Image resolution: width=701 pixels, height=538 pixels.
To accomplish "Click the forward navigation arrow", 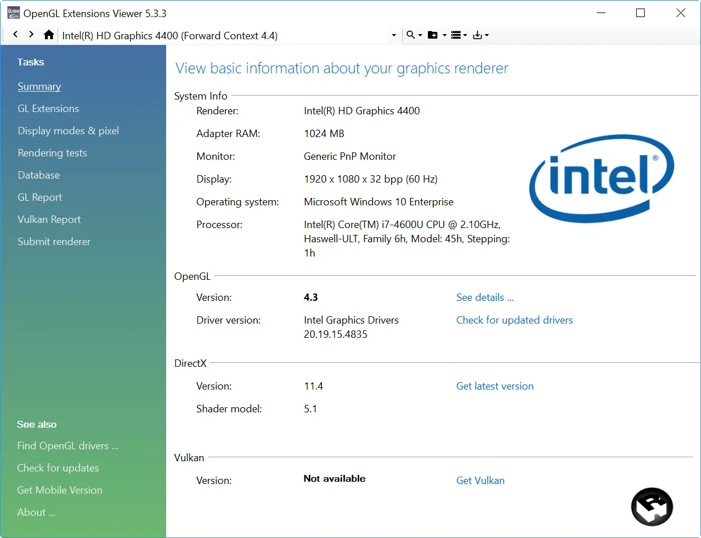I will [31, 35].
